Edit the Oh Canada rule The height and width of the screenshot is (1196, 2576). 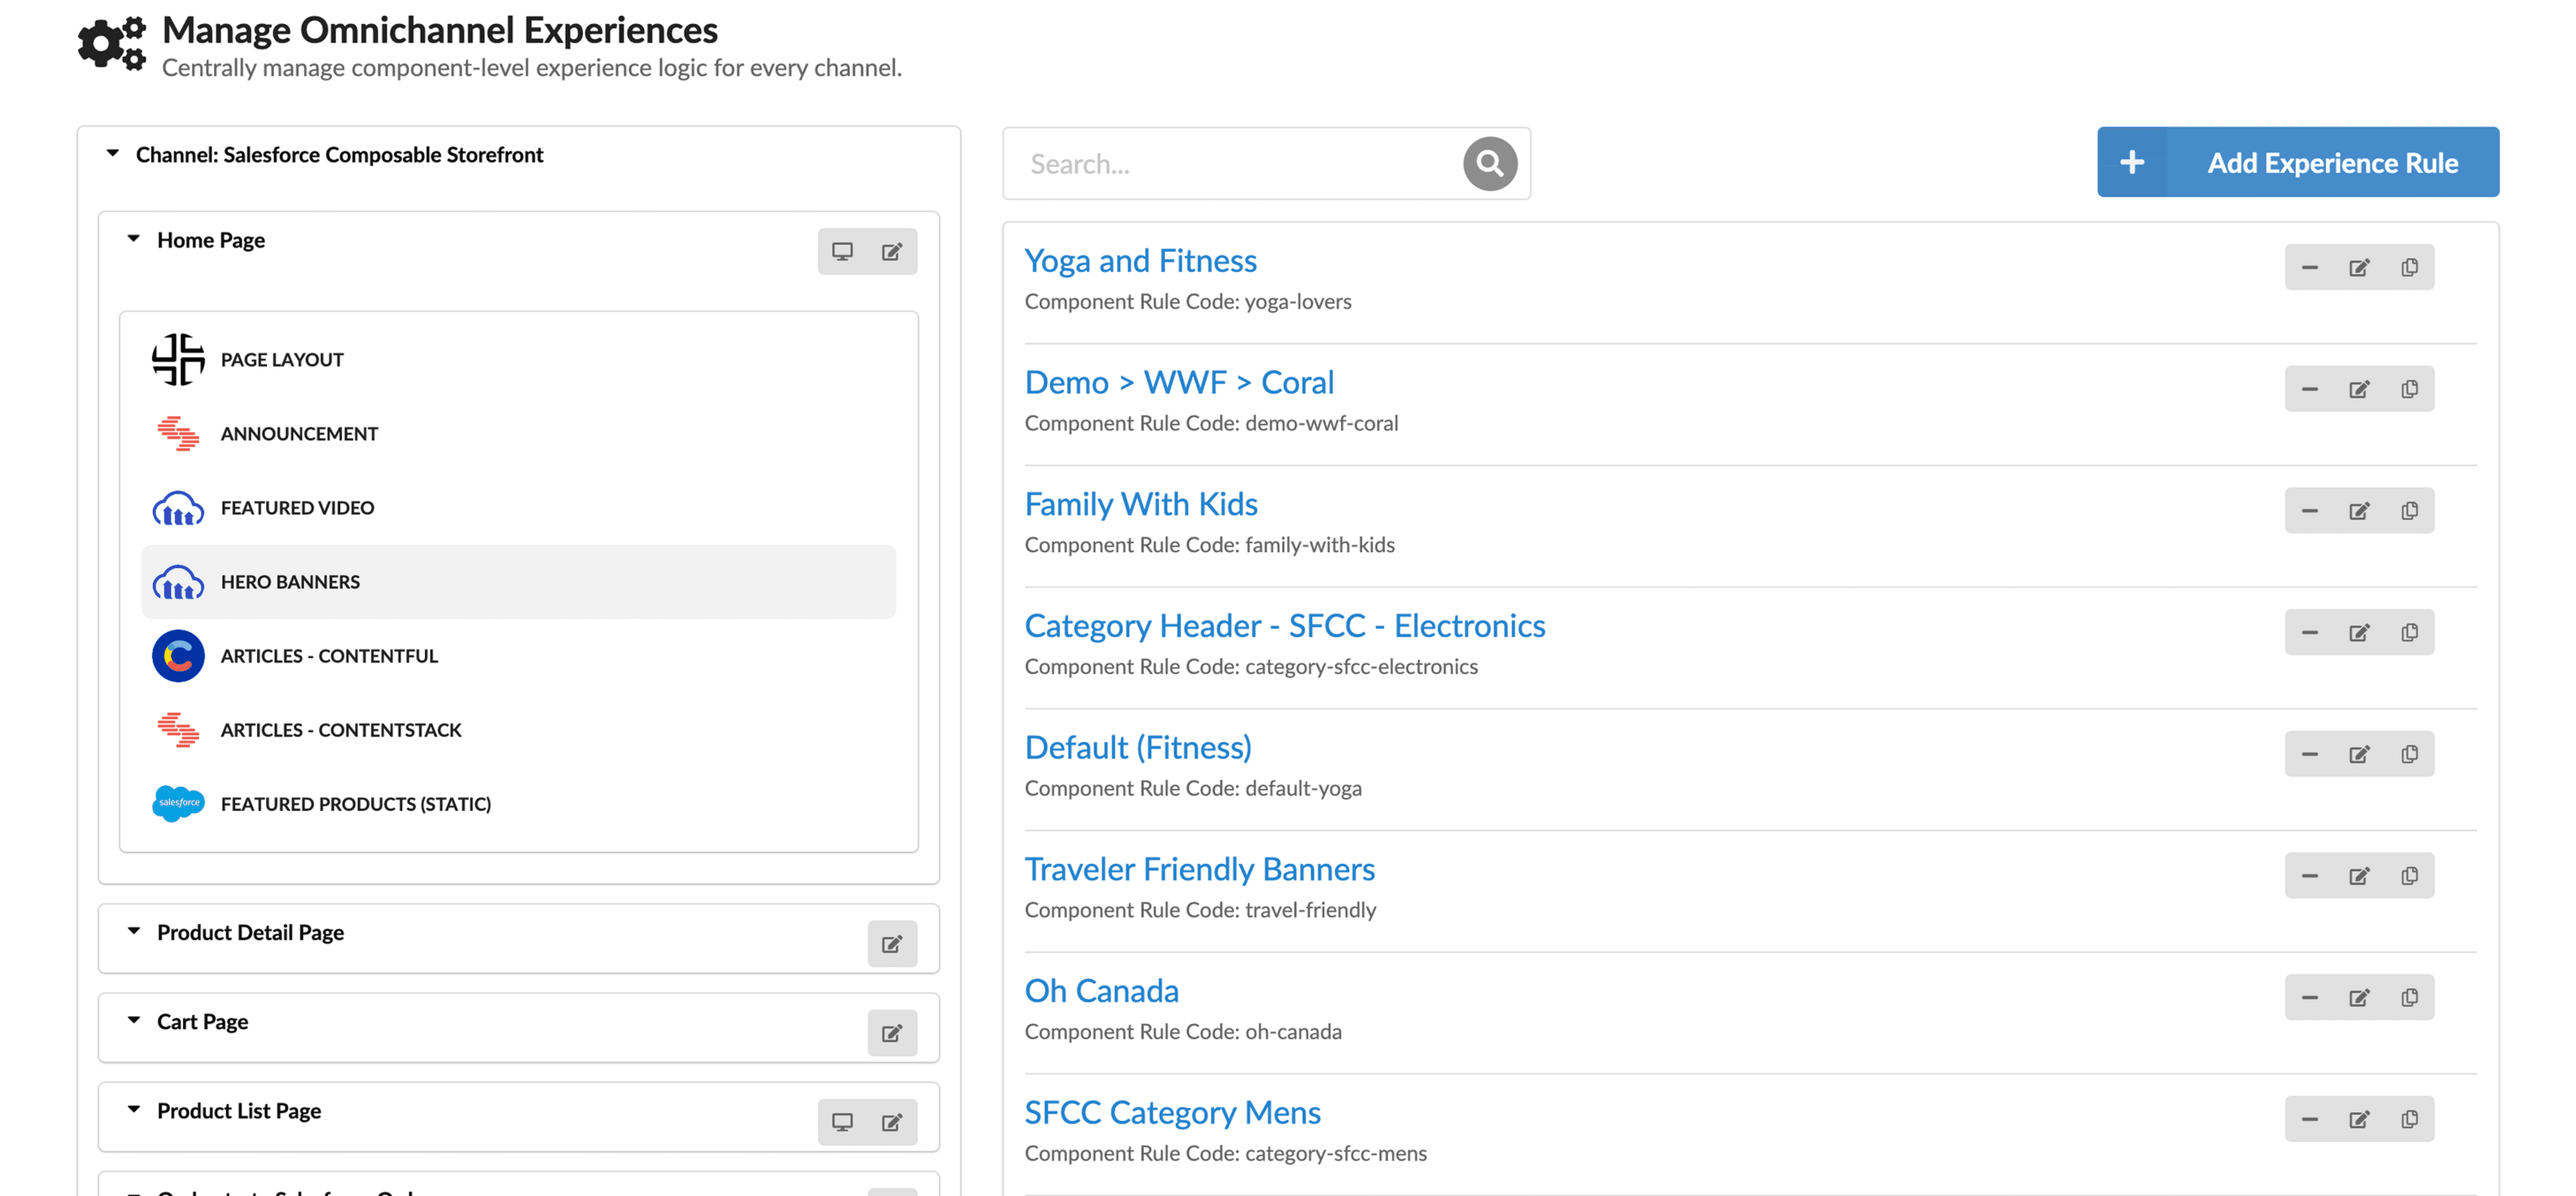pyautogui.click(x=2359, y=997)
